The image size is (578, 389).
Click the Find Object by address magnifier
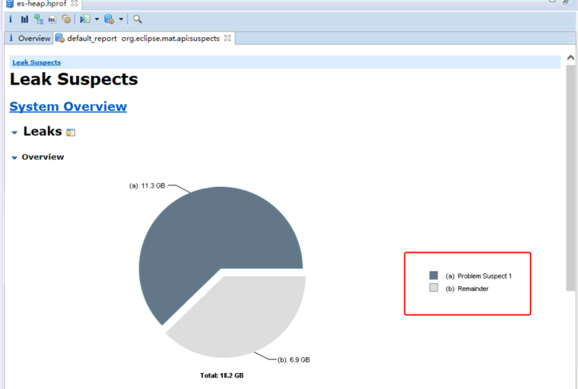pyautogui.click(x=138, y=19)
